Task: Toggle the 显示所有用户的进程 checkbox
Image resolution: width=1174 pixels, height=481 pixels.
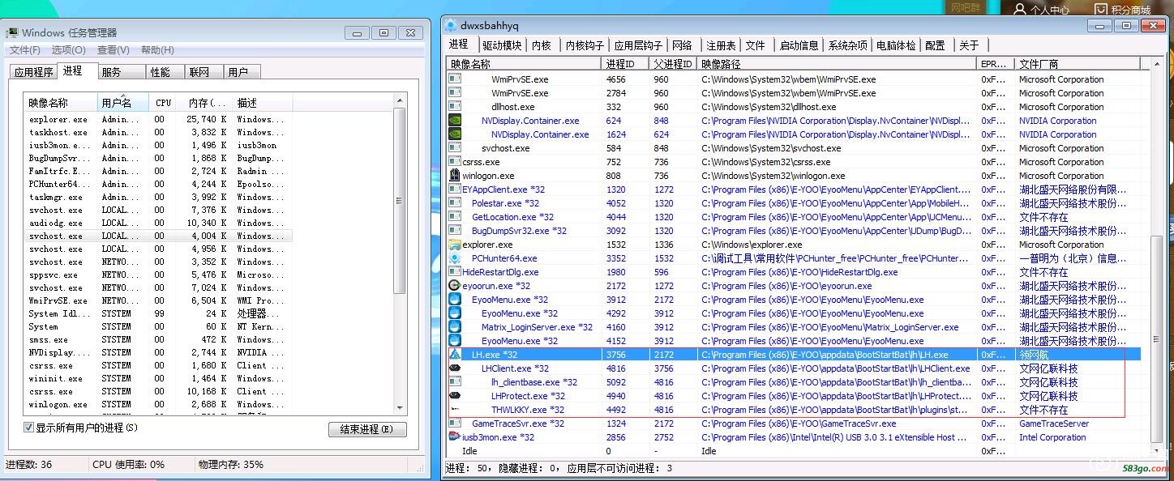Action: pos(29,428)
